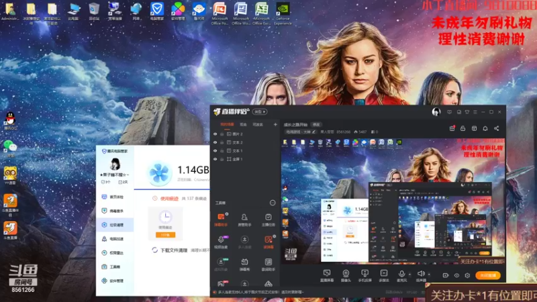Lock the 图片 2 source layer
This screenshot has height=302, width=537.
click(x=222, y=134)
